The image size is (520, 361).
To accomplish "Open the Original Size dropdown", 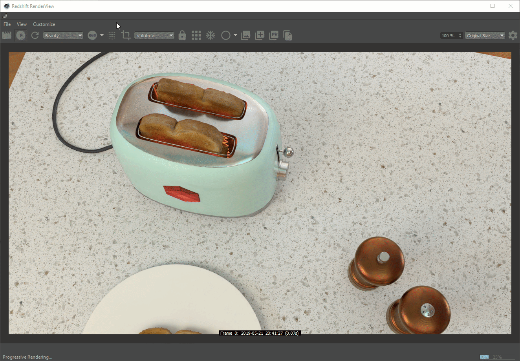I will pos(485,35).
